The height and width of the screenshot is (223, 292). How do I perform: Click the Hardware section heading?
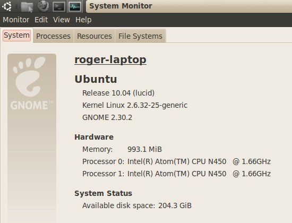(x=94, y=137)
